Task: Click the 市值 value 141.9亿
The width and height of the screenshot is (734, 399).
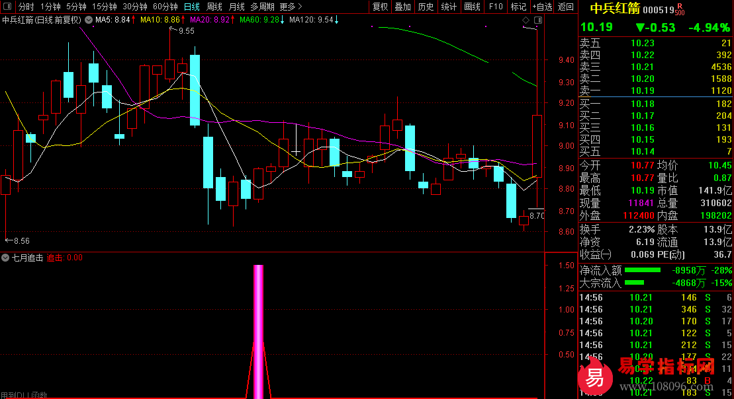Action: (715, 191)
